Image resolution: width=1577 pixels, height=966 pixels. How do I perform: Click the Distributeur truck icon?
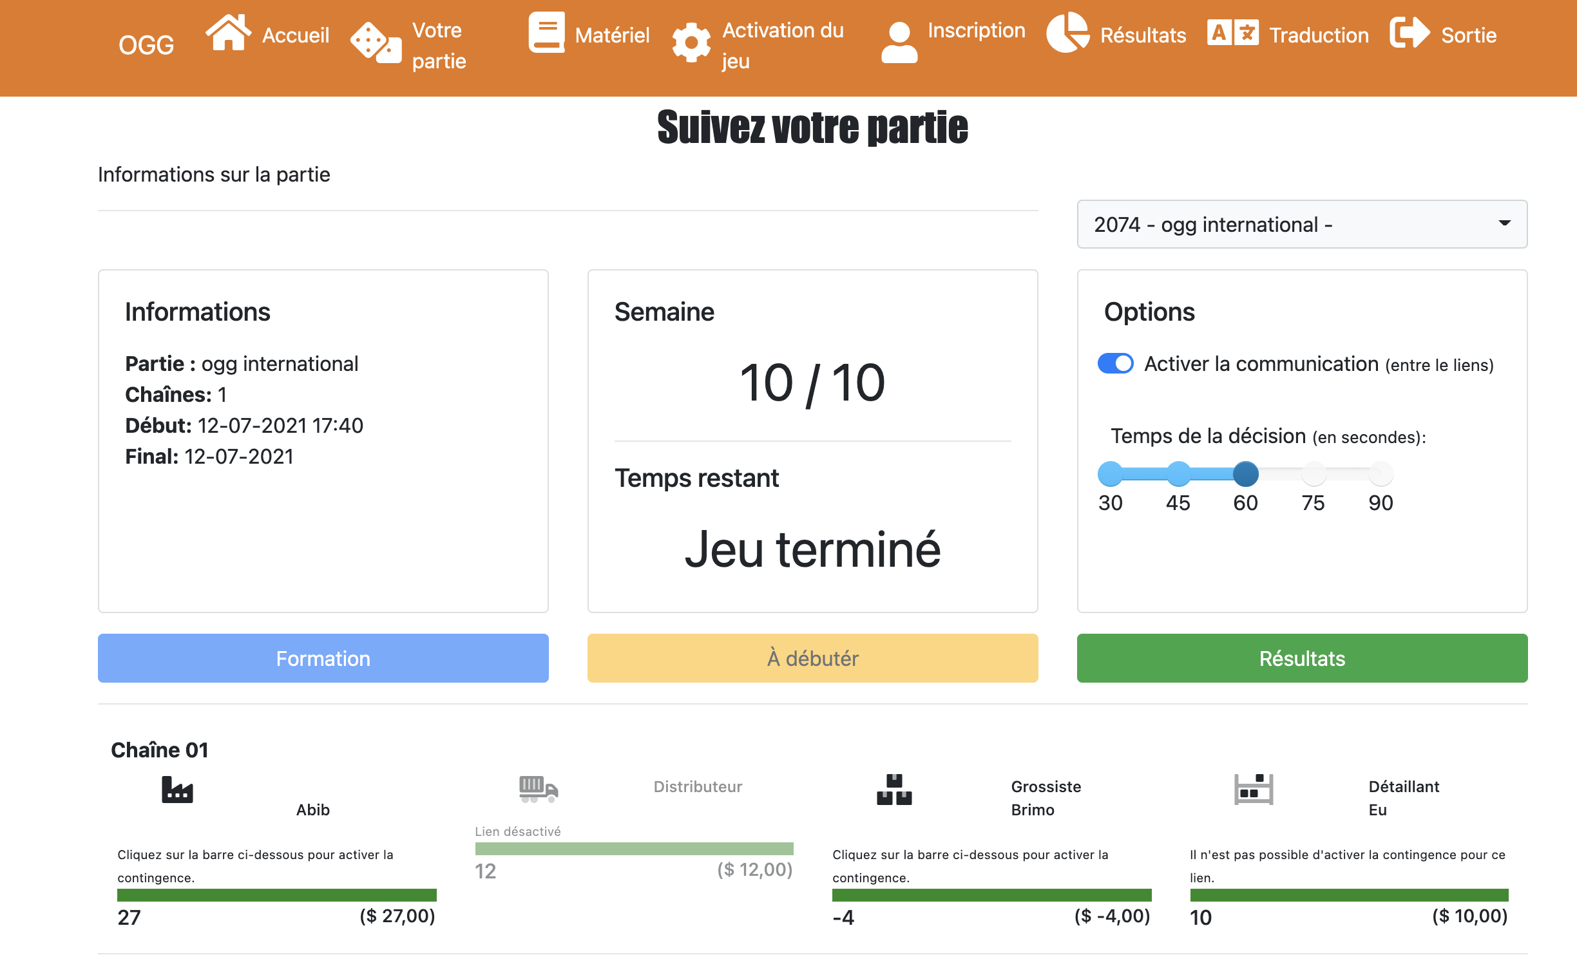pos(539,789)
